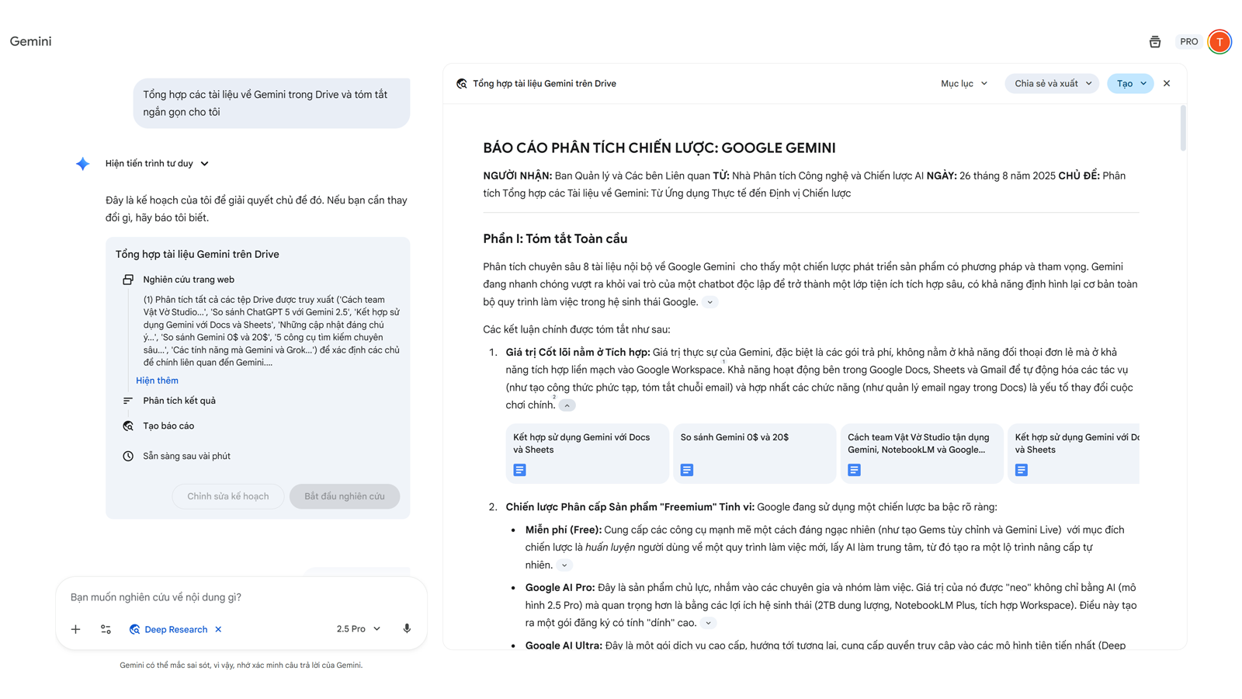Image resolution: width=1242 pixels, height=699 pixels.
Task: Click the plus icon to add files
Action: click(75, 629)
